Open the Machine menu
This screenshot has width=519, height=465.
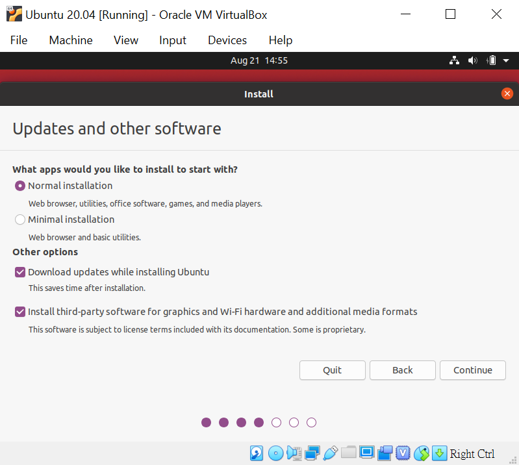pyautogui.click(x=71, y=40)
